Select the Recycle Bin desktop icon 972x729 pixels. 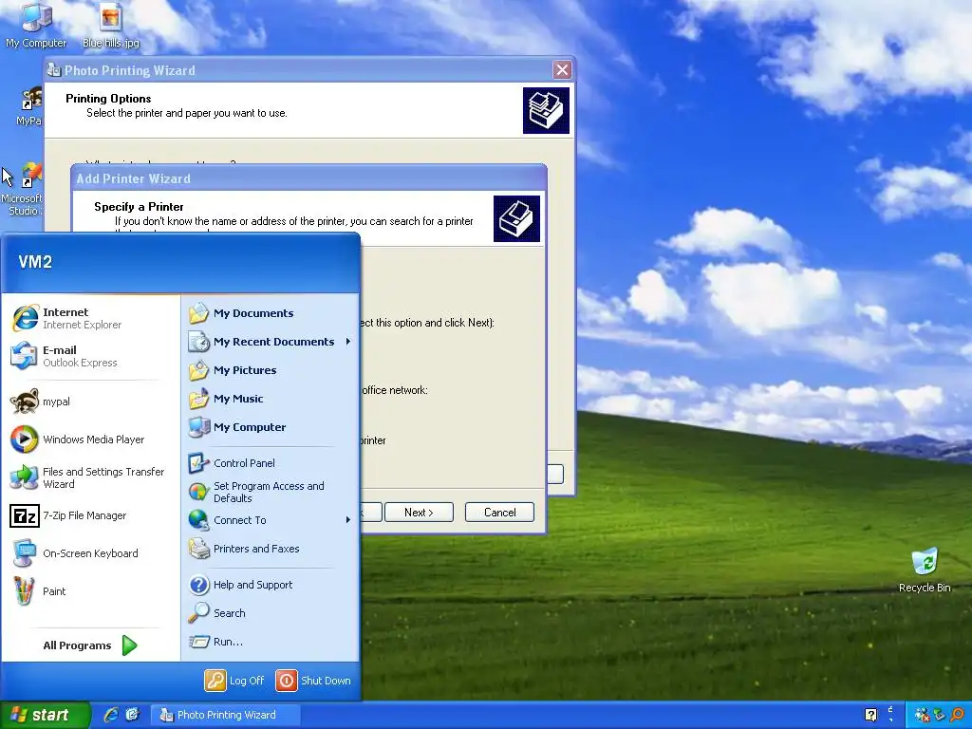[925, 570]
